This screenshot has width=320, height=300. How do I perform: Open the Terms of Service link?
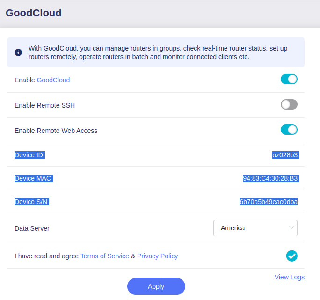(105, 256)
